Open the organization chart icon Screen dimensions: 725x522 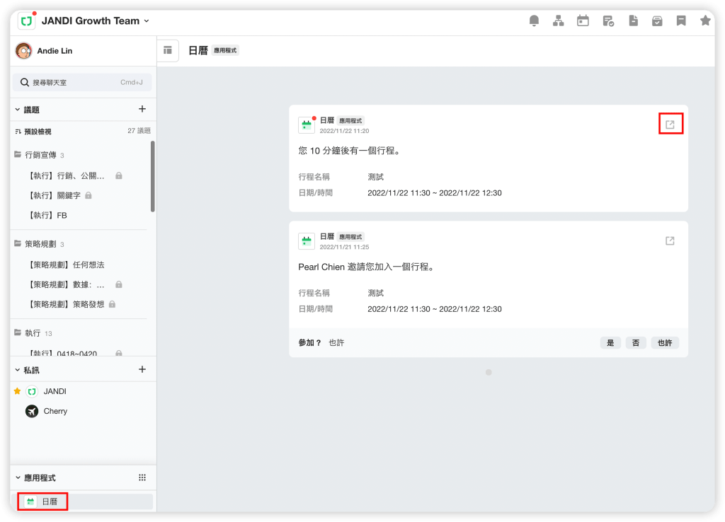tap(559, 21)
